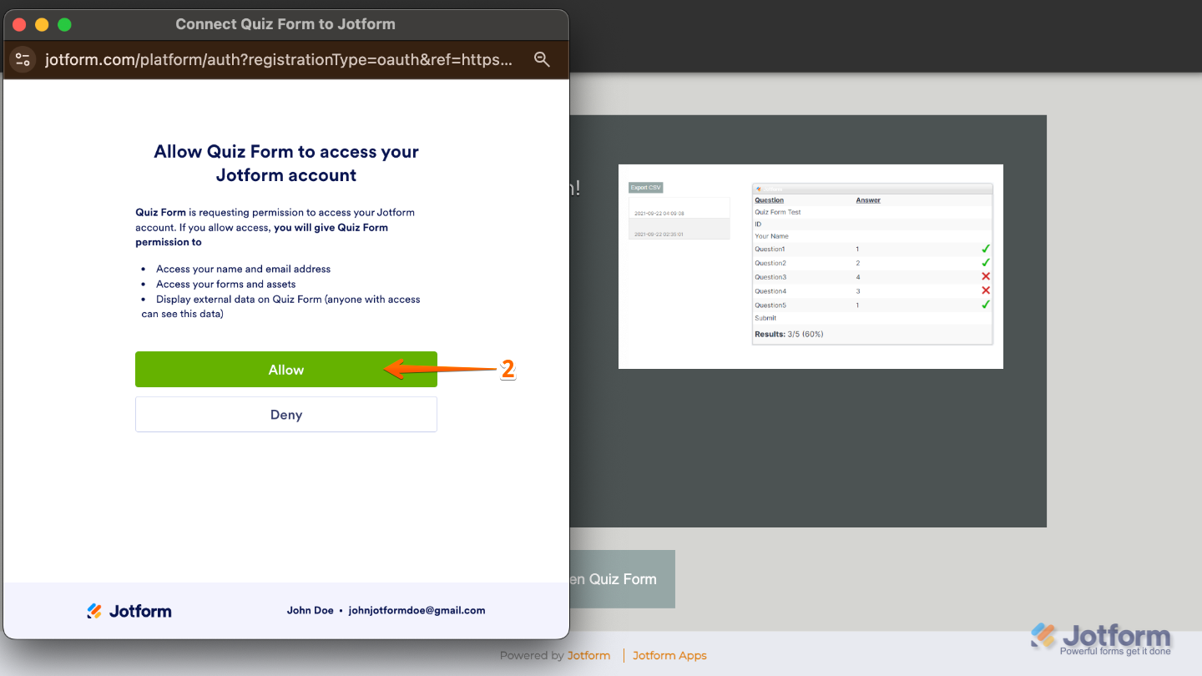Image resolution: width=1202 pixels, height=676 pixels.
Task: Click the 'Allow Quiz Form to access' heading
Action: click(x=286, y=164)
